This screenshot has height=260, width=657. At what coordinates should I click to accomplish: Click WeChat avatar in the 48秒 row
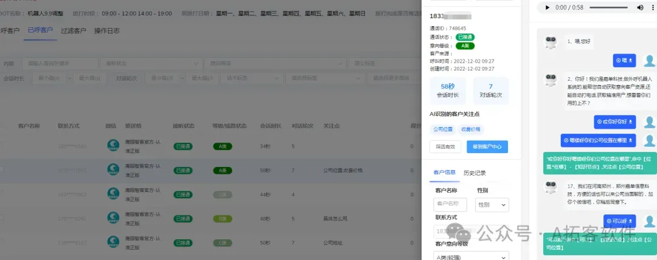(113, 218)
